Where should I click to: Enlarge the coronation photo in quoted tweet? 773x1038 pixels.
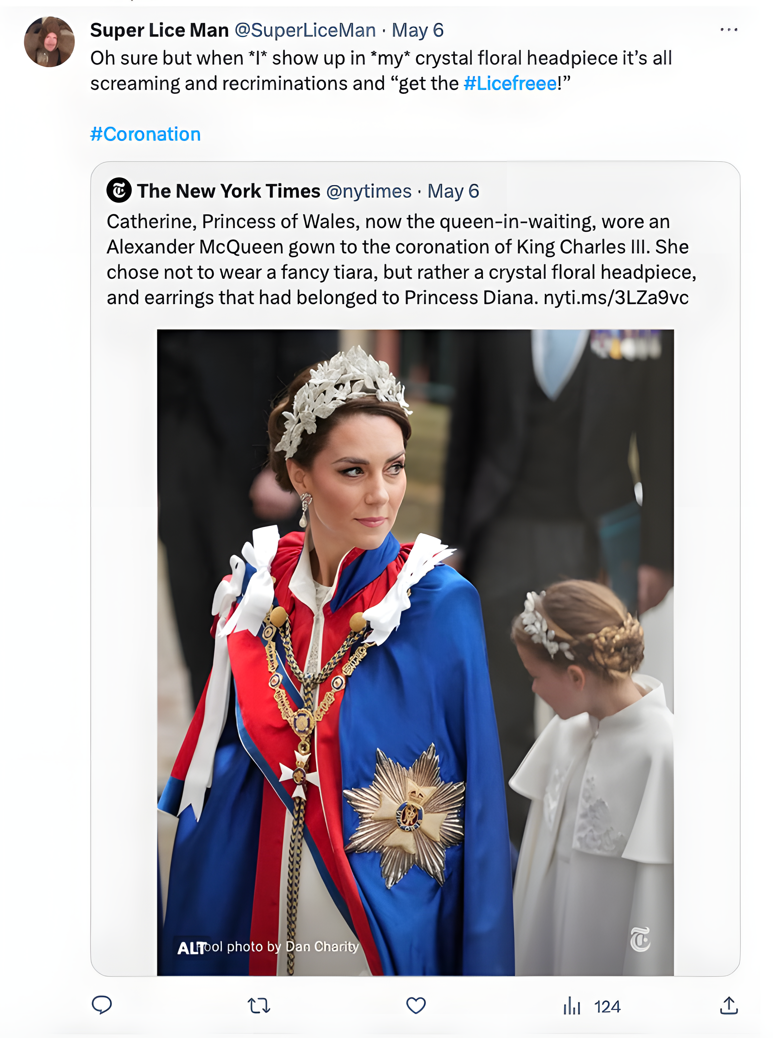point(415,655)
